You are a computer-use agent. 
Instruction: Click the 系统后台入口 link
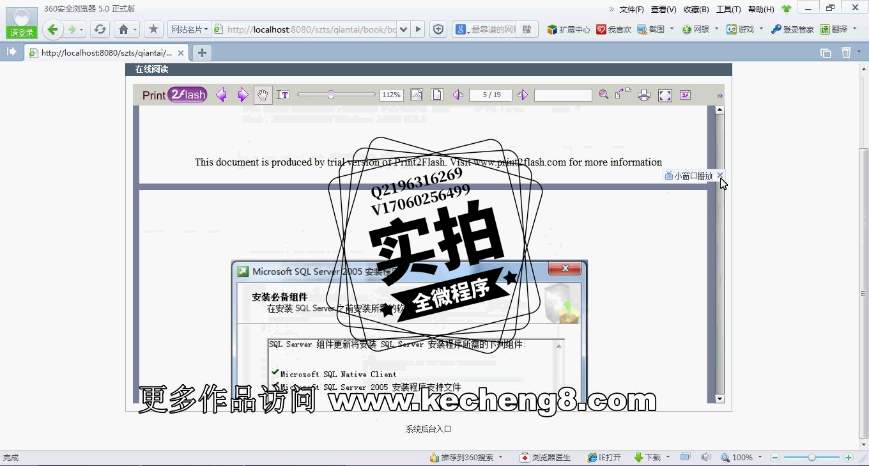pyautogui.click(x=428, y=429)
